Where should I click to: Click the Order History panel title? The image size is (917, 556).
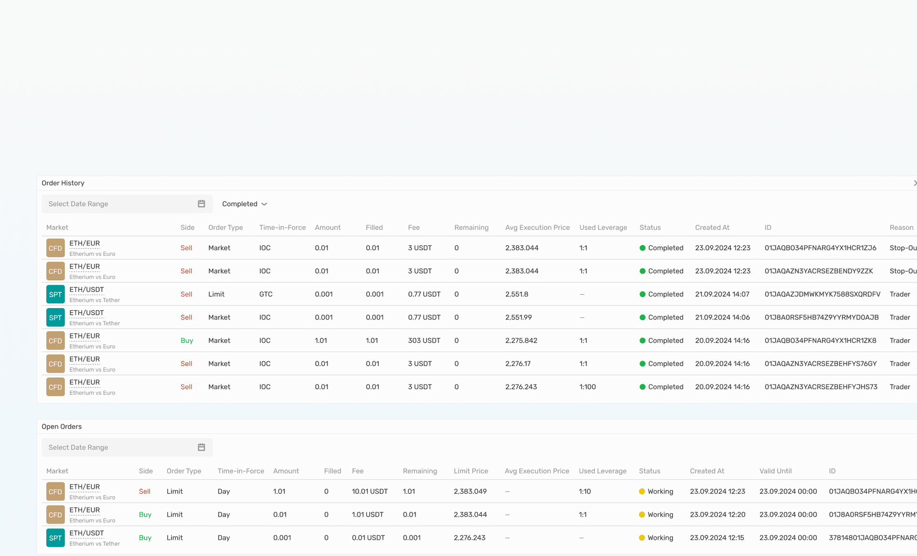63,183
